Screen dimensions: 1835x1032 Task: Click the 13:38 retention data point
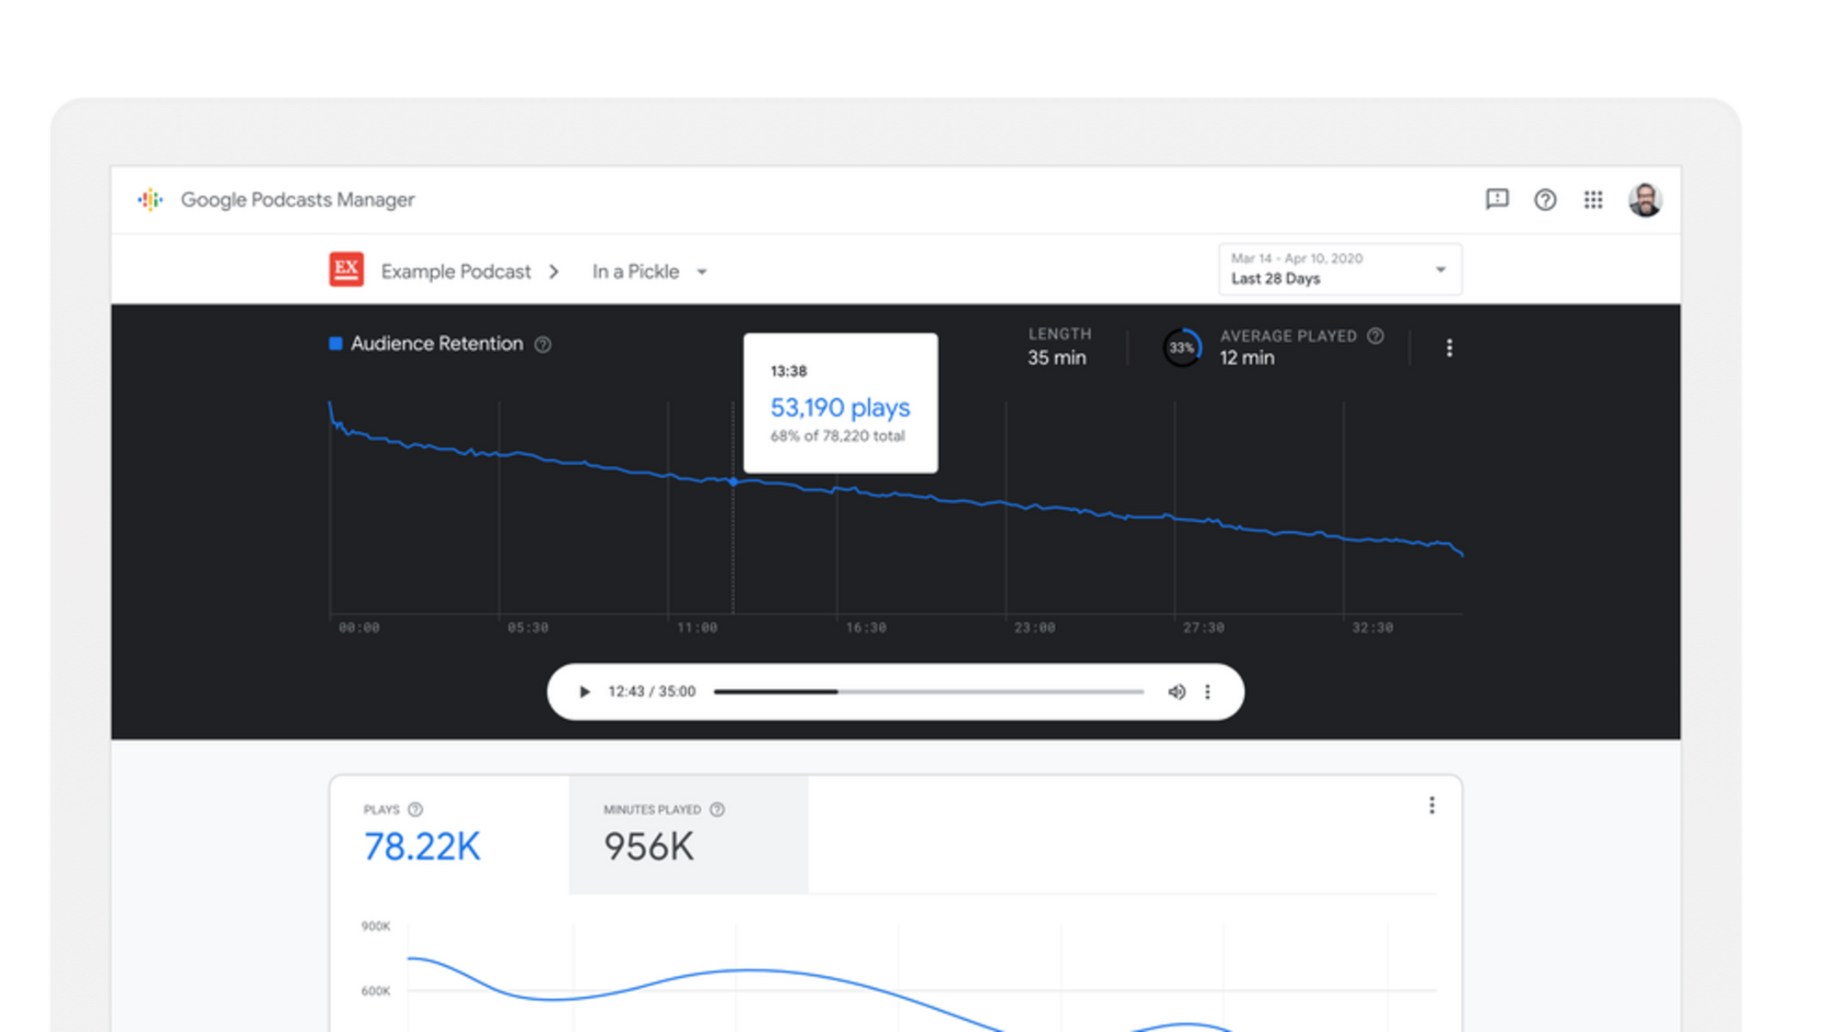pos(733,481)
